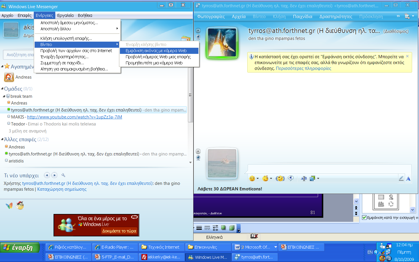This screenshot has width=419, height=262.
Task: Click the έναρξη Start button
Action: (x=20, y=247)
